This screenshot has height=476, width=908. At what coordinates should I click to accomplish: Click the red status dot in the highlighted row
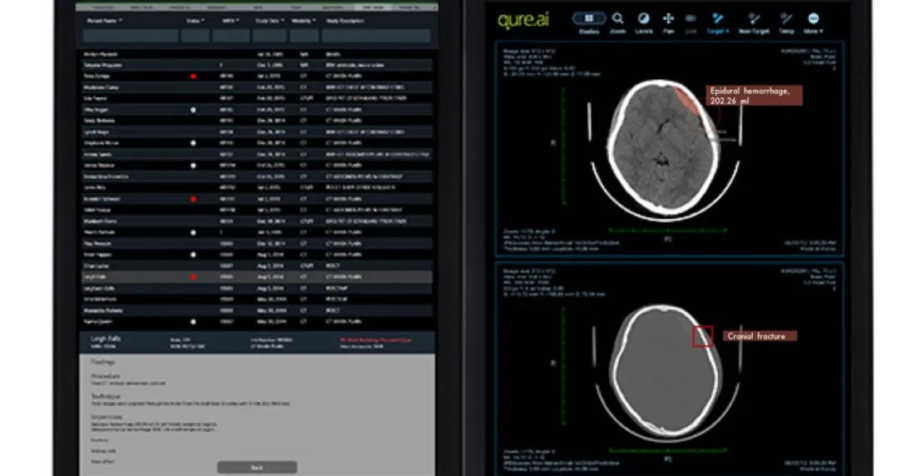(x=193, y=277)
